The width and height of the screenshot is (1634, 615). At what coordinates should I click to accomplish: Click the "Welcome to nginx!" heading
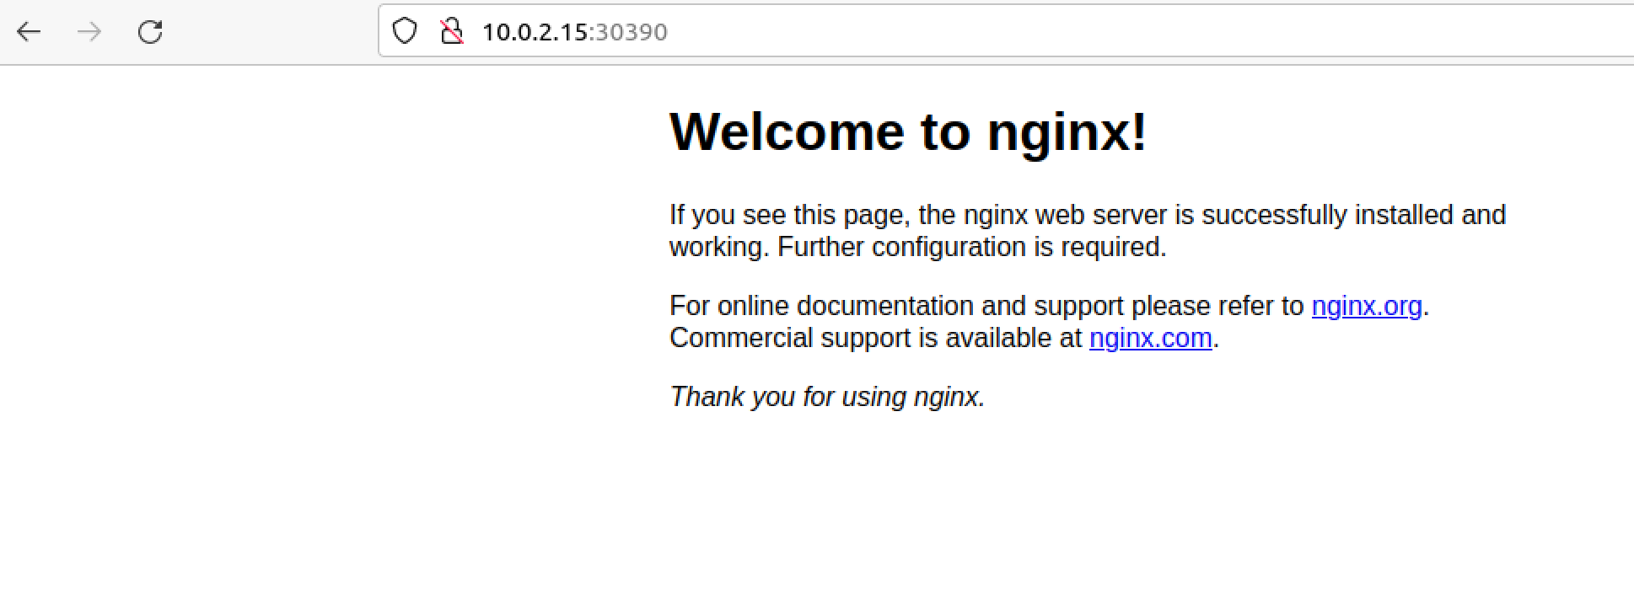click(908, 131)
